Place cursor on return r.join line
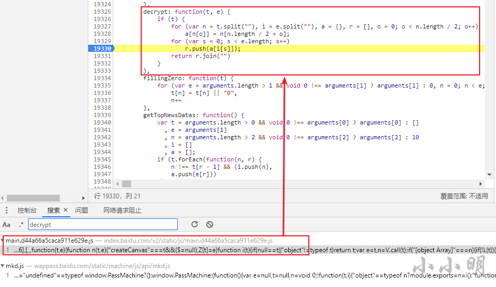Image resolution: width=496 pixels, height=287 pixels. (200, 56)
